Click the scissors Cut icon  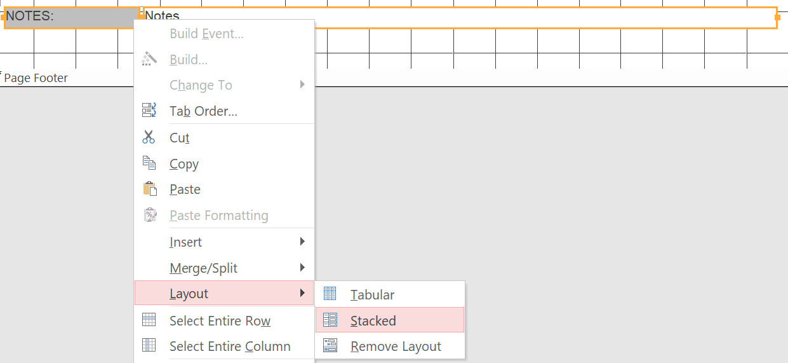pos(149,137)
